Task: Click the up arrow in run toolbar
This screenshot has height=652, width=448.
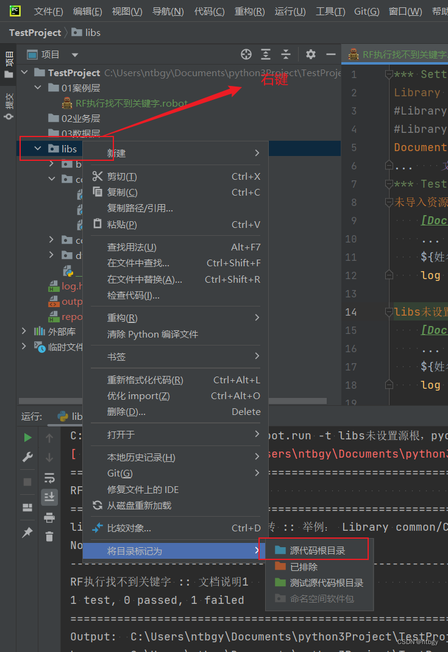Action: pyautogui.click(x=49, y=438)
